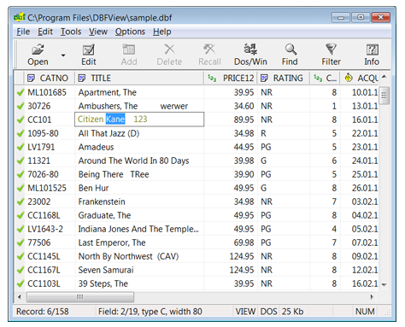Open the Help menu

click(x=162, y=32)
